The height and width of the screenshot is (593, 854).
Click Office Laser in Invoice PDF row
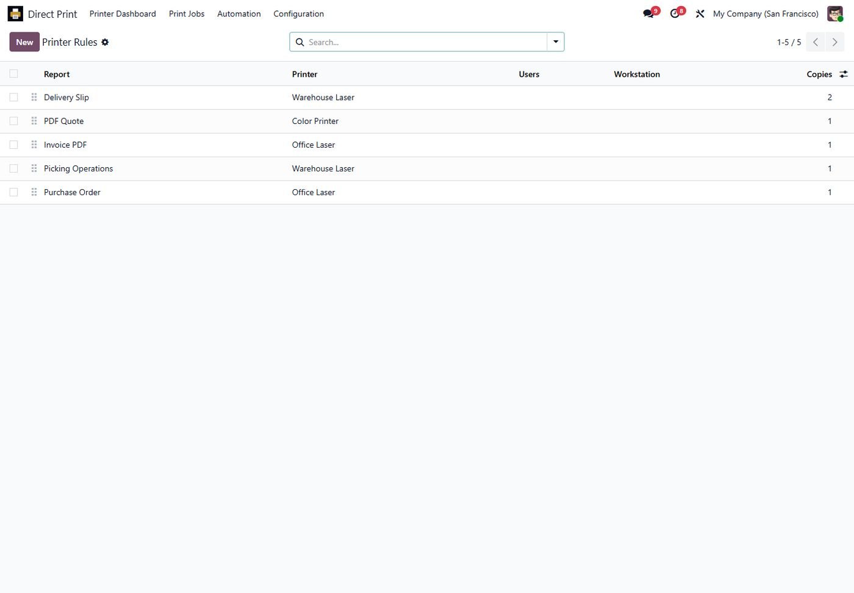point(314,145)
